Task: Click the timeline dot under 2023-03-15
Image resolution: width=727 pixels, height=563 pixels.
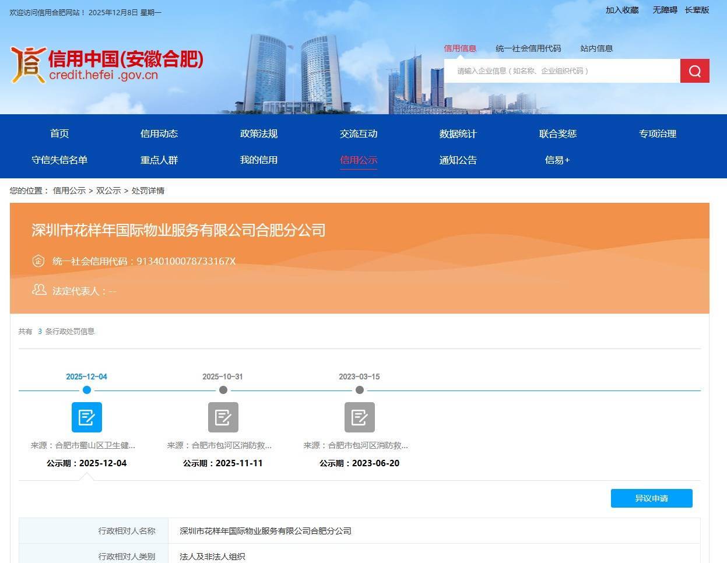Action: (x=359, y=390)
